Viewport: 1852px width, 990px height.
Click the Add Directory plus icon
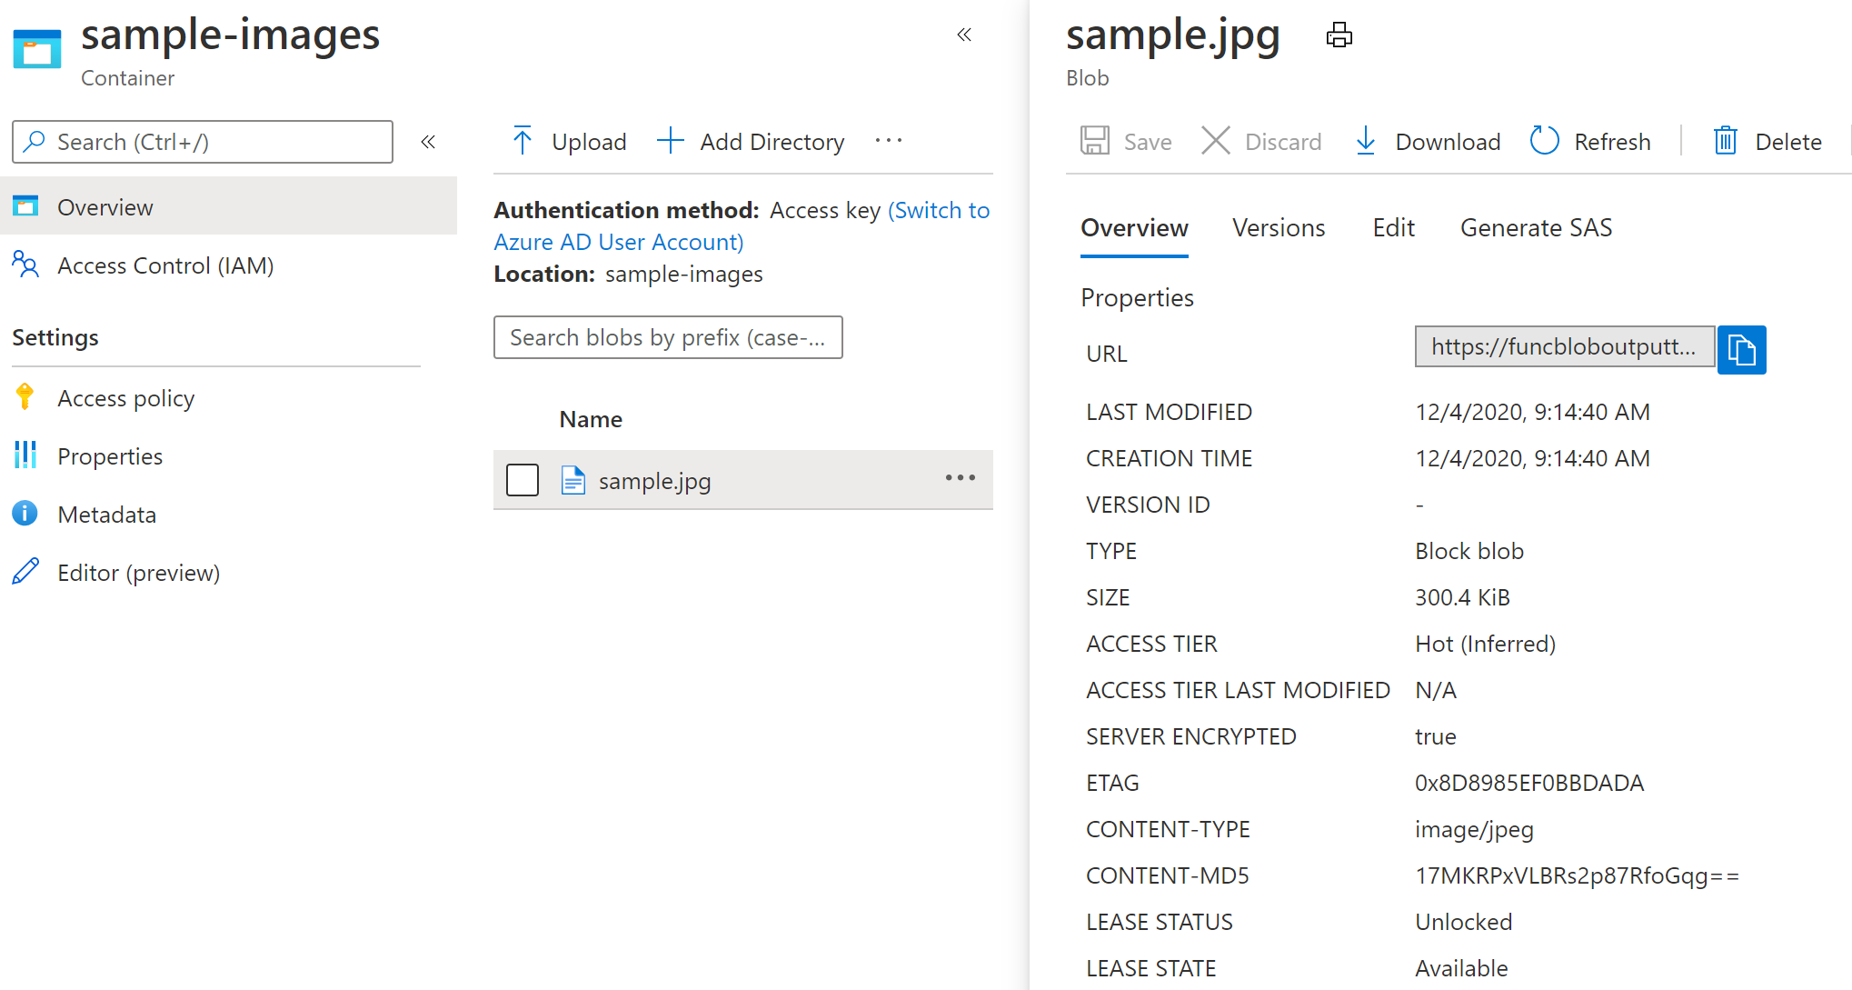pyautogui.click(x=670, y=141)
